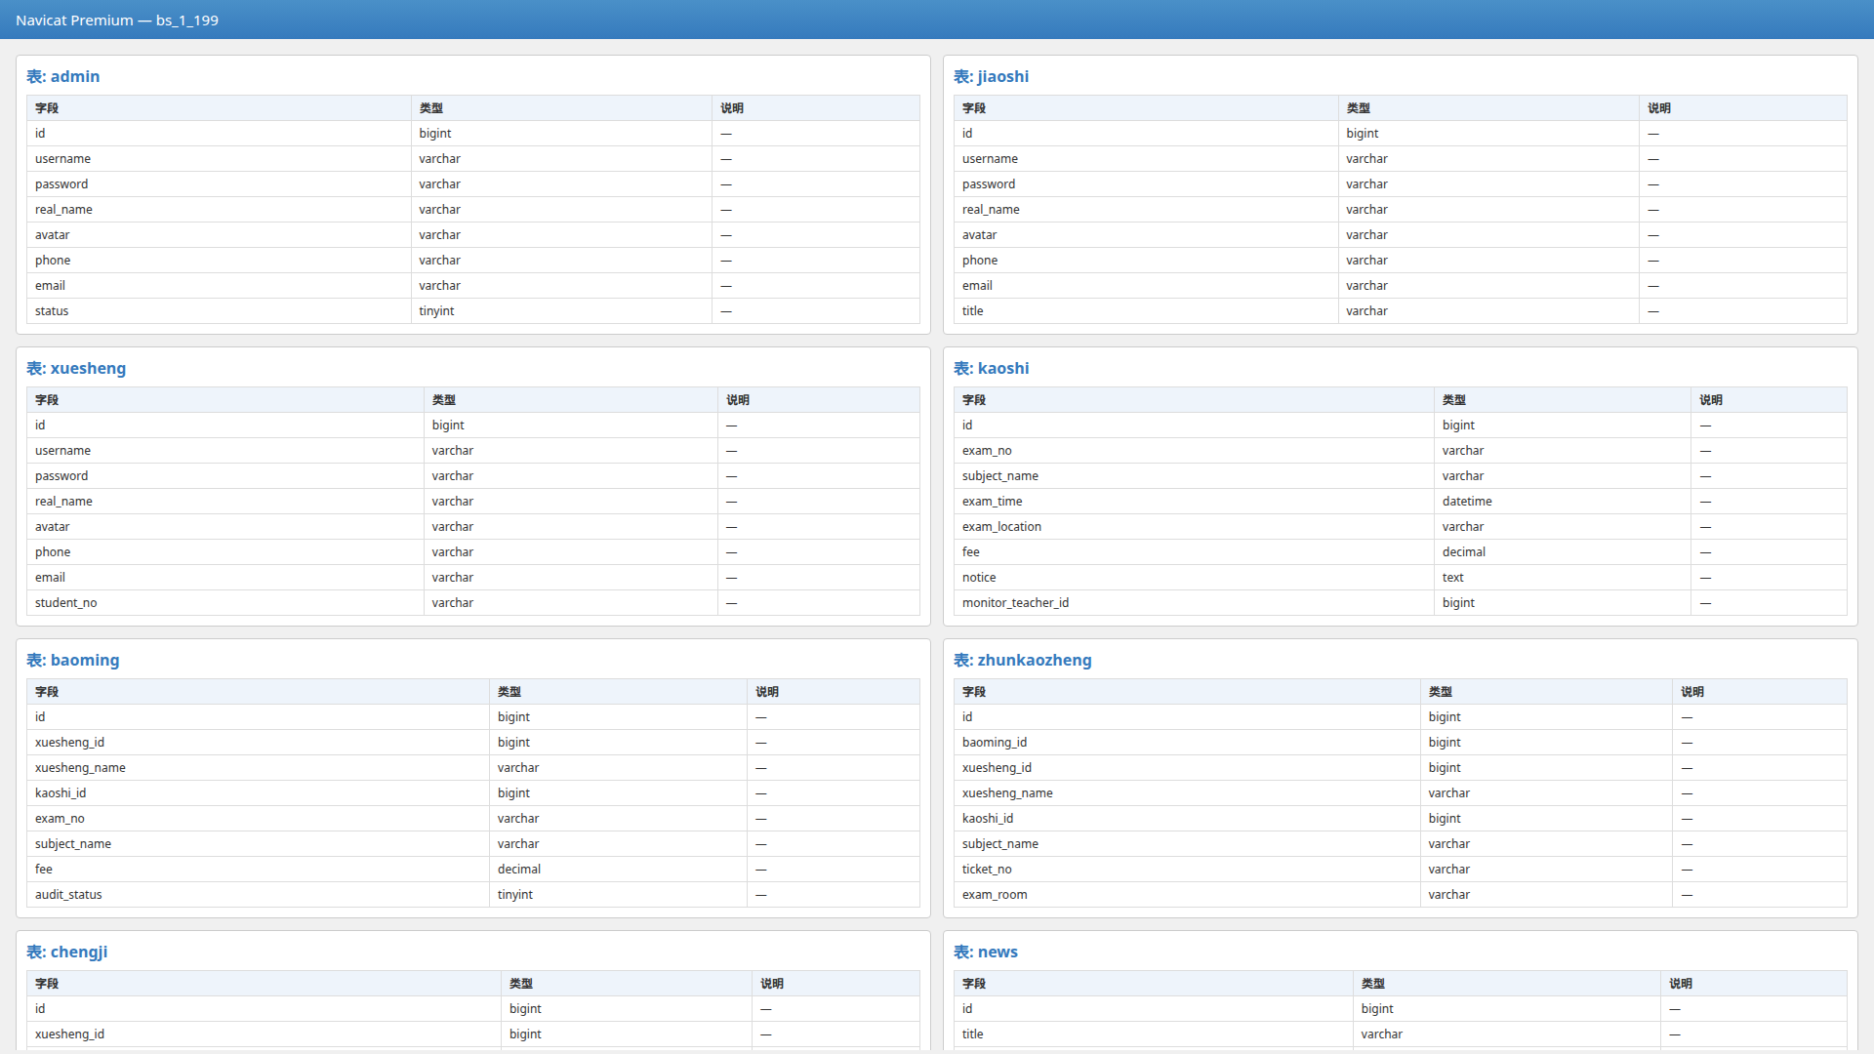1874x1054 pixels.
Task: Select 'id' field in xuesheng table
Action: (x=40, y=426)
